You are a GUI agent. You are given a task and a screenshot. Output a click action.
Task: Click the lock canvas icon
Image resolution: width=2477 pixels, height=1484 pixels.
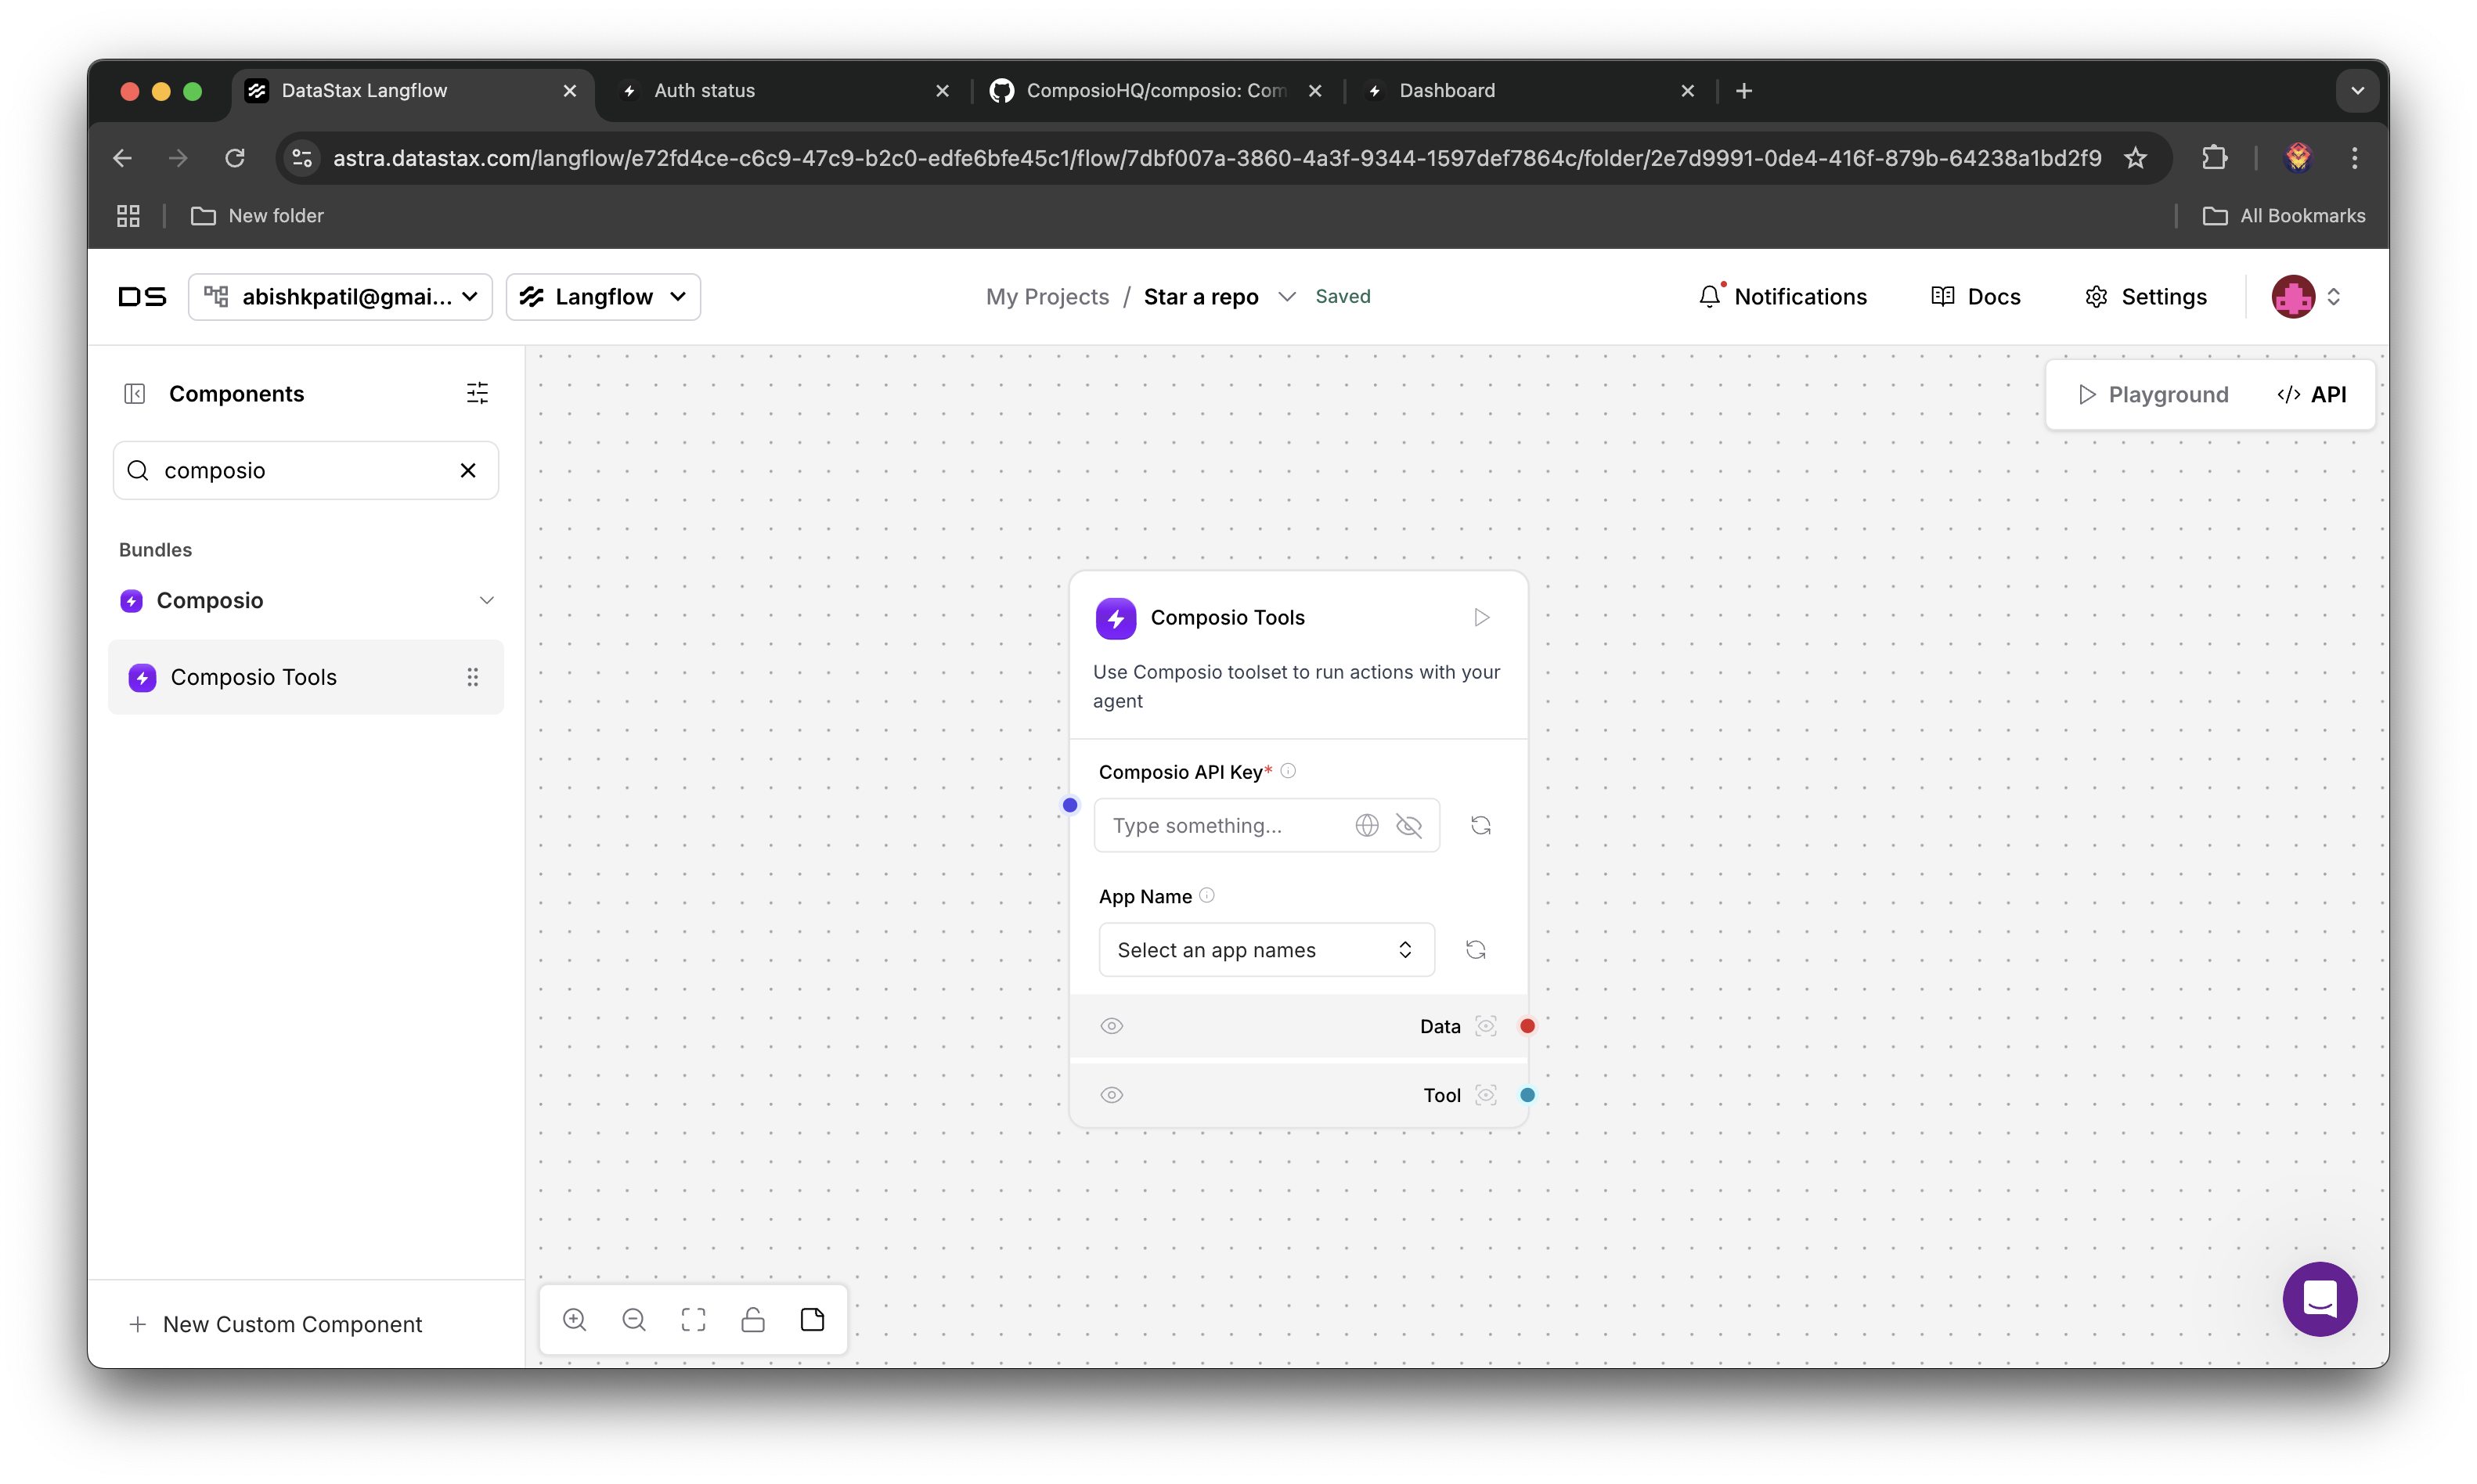coord(753,1320)
